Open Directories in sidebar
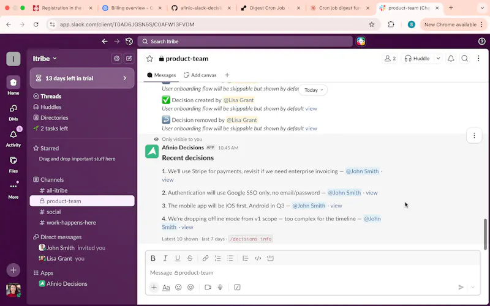The image size is (490, 306). 51,118
